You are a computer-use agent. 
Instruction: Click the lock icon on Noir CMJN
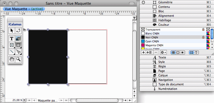coord(203,37)
